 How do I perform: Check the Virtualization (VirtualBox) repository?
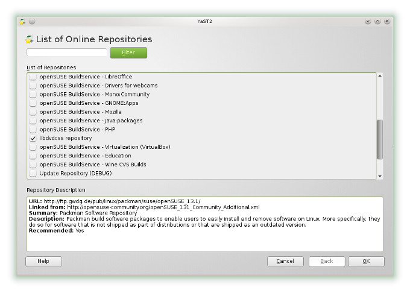[x=33, y=147]
